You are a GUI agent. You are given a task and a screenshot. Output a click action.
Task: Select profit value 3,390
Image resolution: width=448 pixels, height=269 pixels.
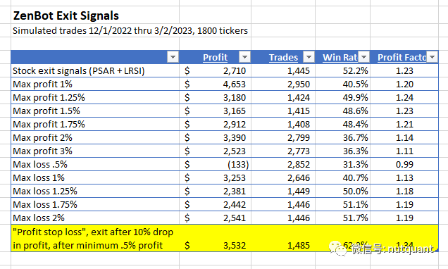[x=235, y=137]
